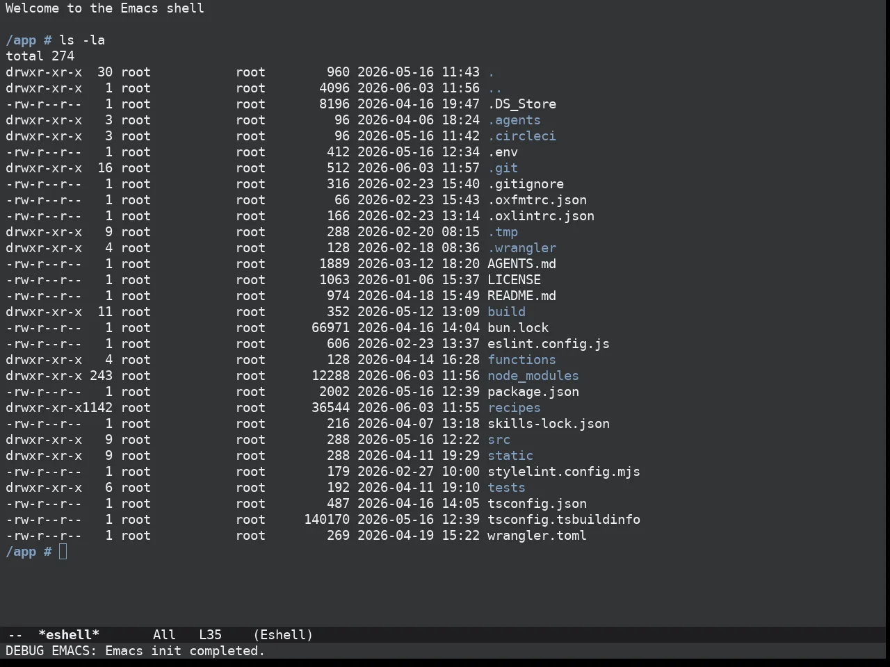The image size is (890, 667).
Task: Click the AGENTS.md file name
Action: pos(521,264)
